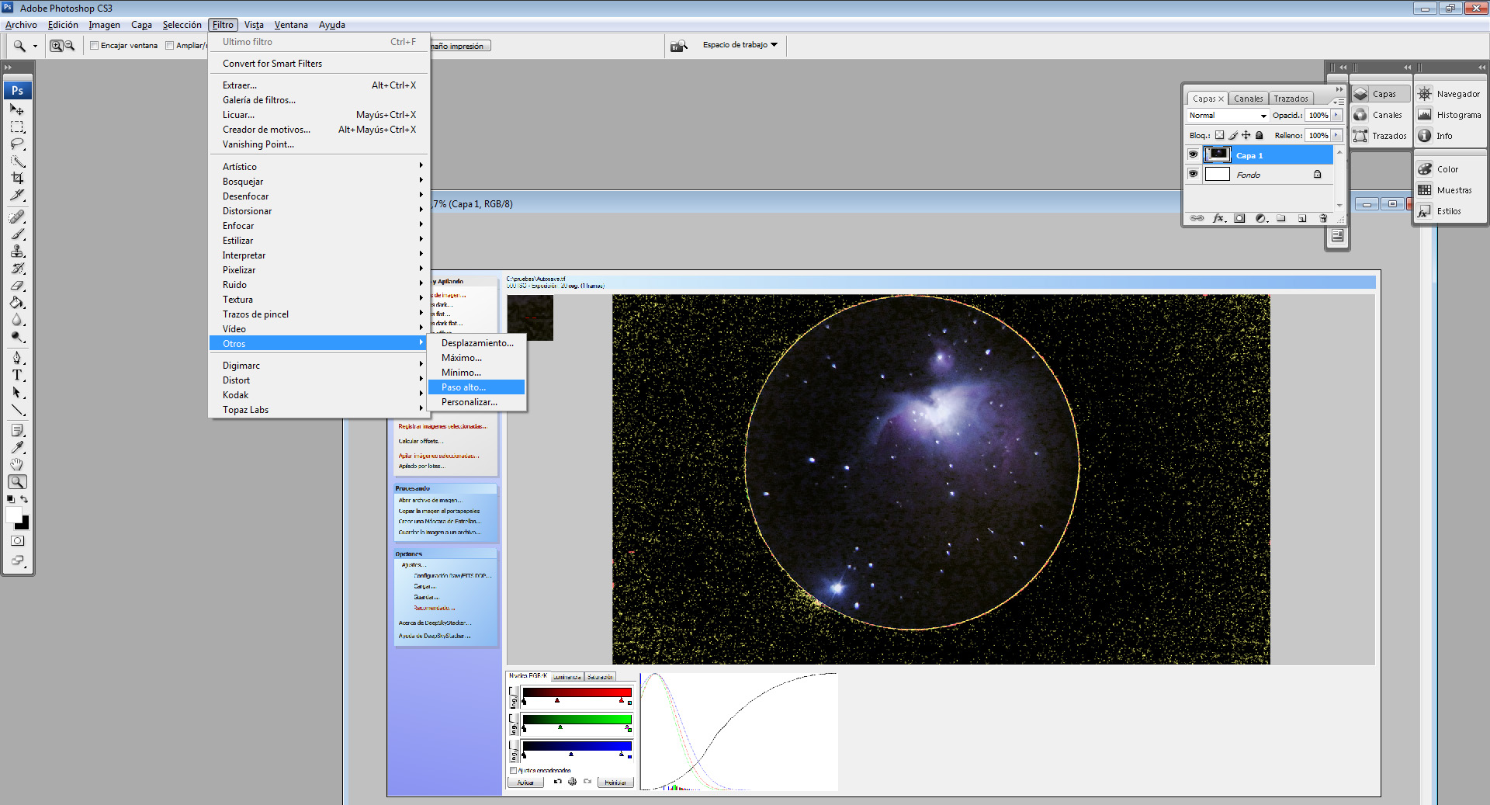
Task: Open the Imagen menu
Action: pos(104,25)
